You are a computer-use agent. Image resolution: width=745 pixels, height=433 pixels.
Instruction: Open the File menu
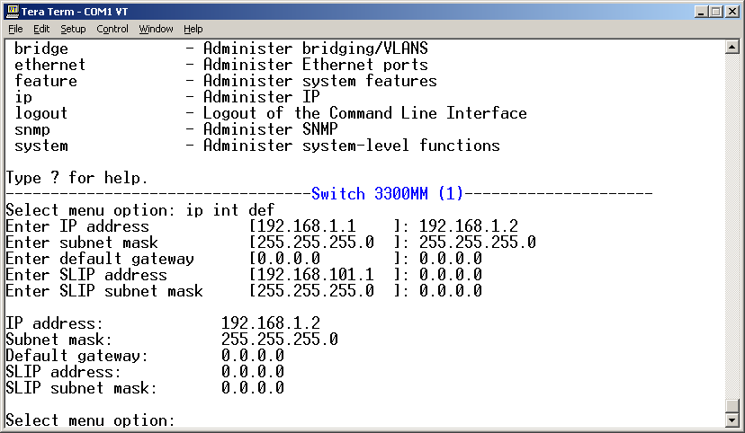tap(15, 29)
